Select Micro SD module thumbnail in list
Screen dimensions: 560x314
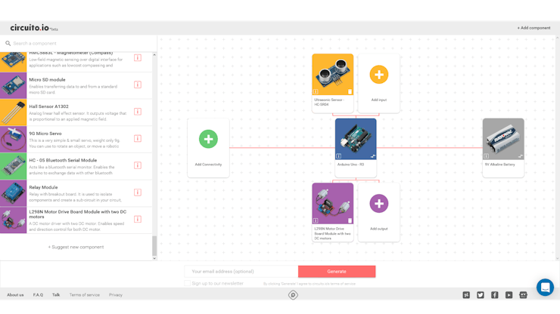13,85
